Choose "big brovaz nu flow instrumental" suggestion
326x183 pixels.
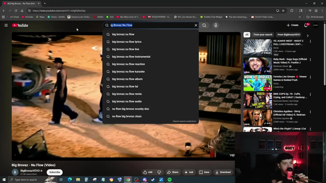point(151,57)
